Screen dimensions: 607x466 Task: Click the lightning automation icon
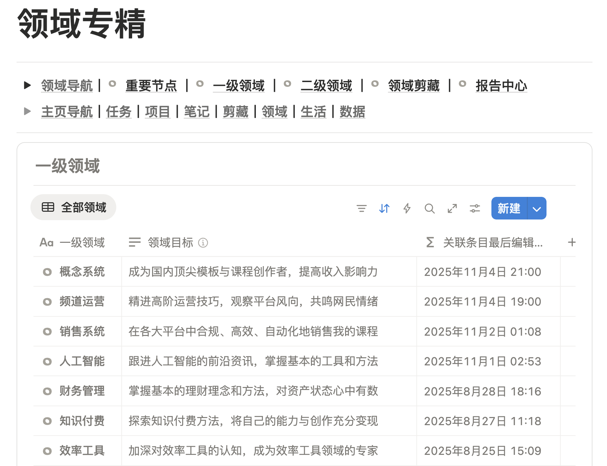tap(407, 209)
